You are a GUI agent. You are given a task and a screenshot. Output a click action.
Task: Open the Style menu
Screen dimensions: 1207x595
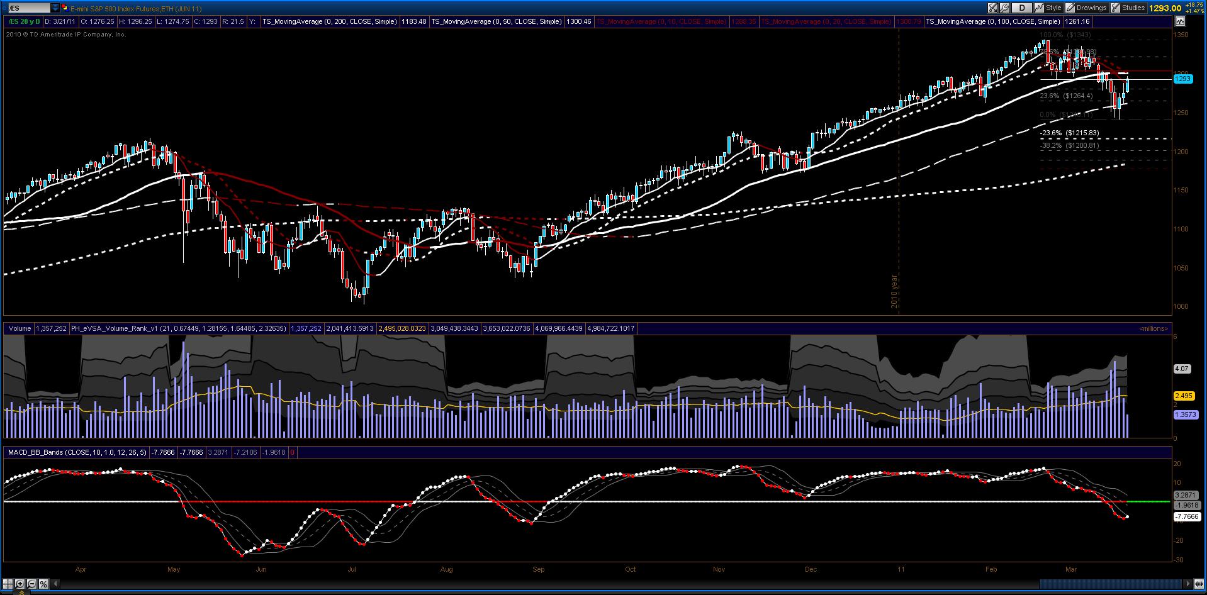point(1048,8)
